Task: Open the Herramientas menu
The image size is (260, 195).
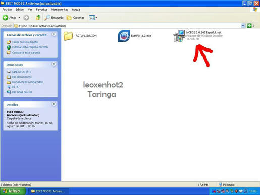Action: coord(60,10)
